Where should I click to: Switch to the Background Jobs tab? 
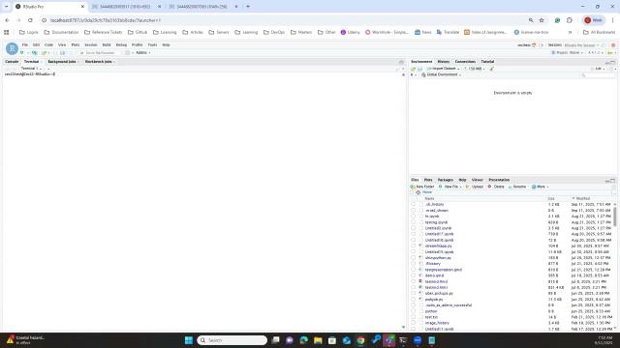point(62,62)
